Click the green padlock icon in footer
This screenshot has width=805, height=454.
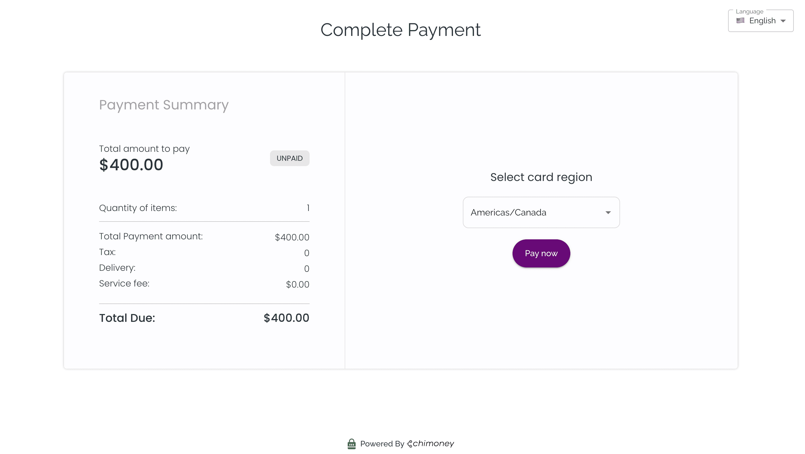click(x=352, y=444)
